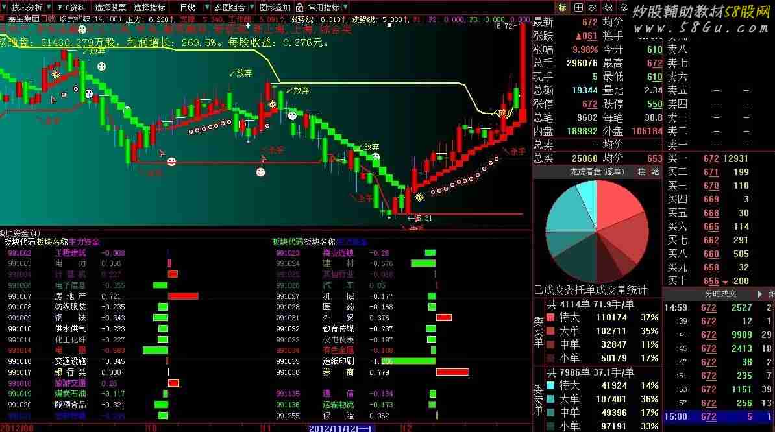Click the 医药 sector row
This screenshot has height=432, width=775.
pos(356,307)
